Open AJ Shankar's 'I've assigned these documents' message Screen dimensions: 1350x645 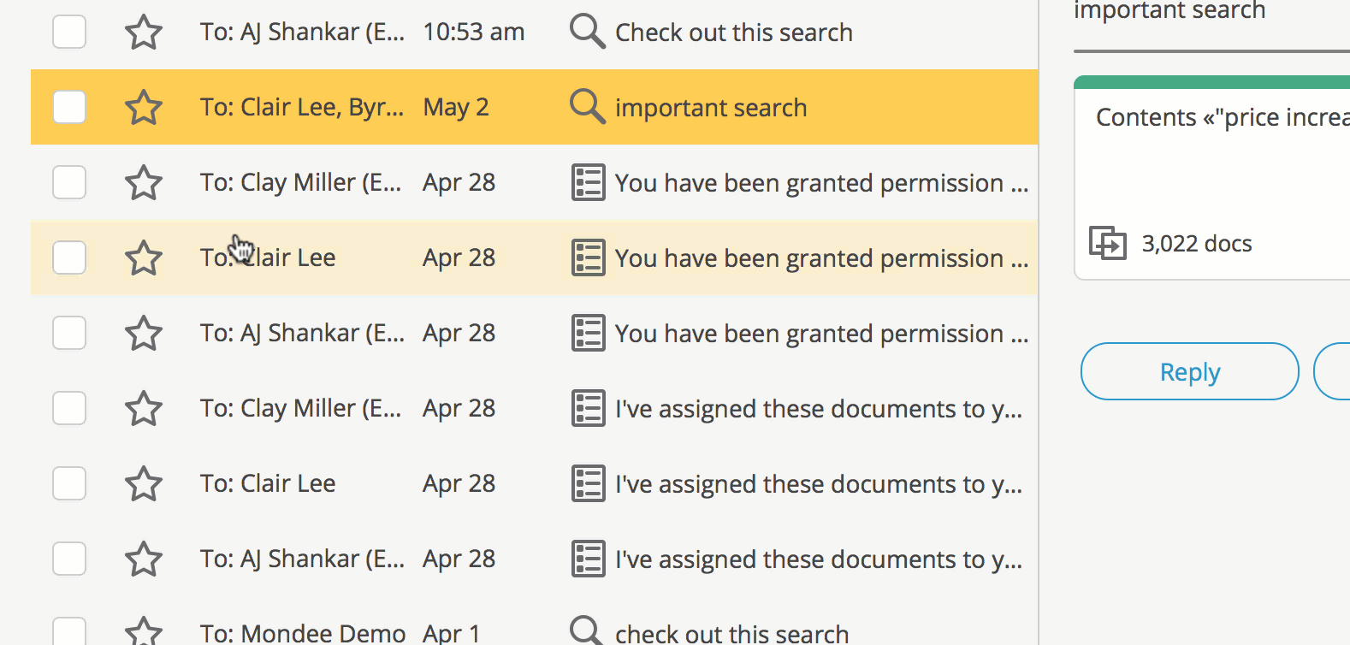pyautogui.click(x=534, y=559)
